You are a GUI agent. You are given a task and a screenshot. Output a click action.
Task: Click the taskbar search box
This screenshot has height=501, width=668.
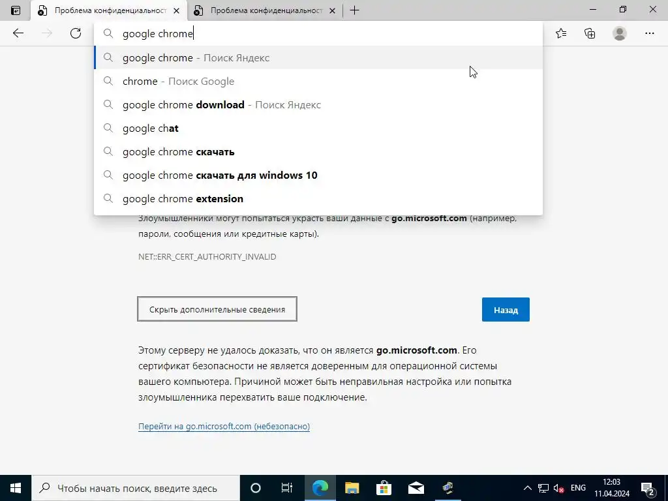tap(136, 488)
